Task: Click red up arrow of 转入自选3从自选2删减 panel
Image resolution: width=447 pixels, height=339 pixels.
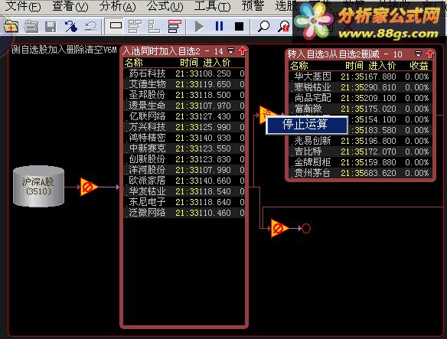Action: point(430,54)
